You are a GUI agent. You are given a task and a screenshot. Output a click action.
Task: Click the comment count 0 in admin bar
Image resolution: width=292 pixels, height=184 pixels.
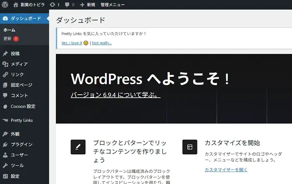click(73, 5)
